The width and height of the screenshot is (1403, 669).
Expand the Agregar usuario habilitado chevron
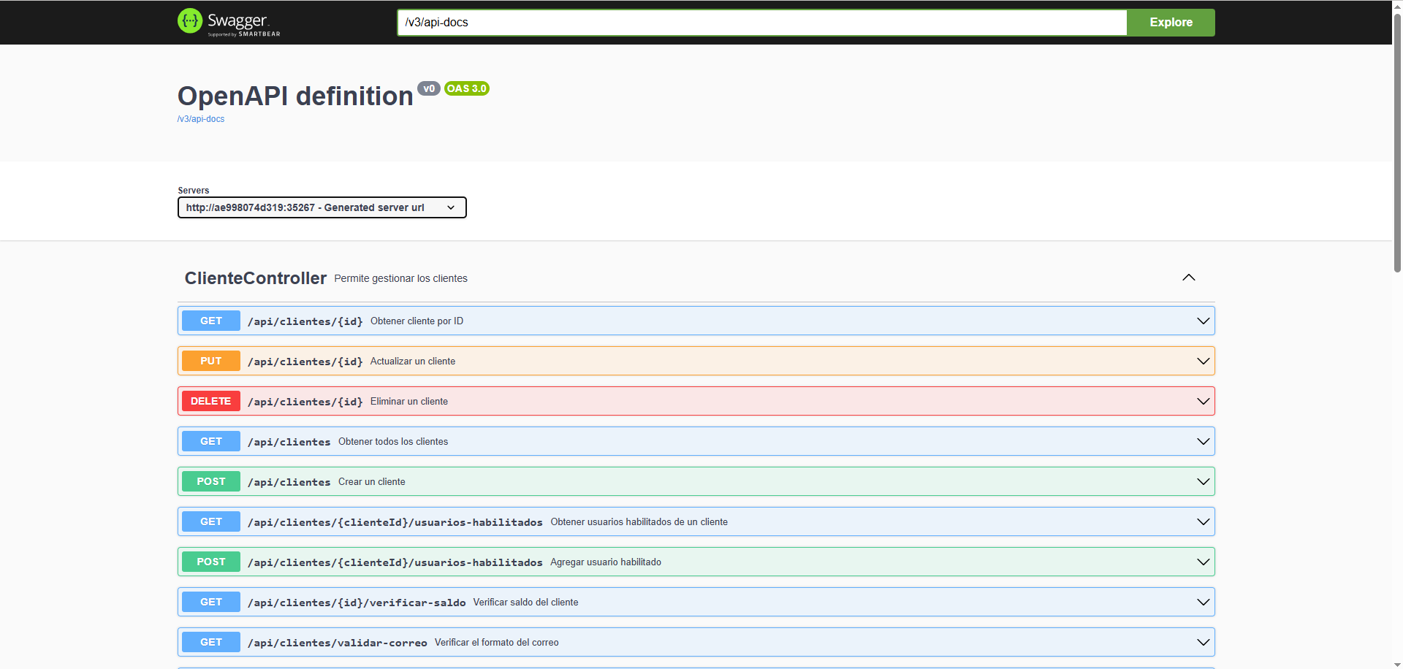(1203, 562)
